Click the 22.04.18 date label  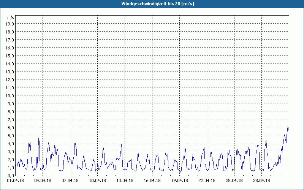pyautogui.click(x=207, y=180)
